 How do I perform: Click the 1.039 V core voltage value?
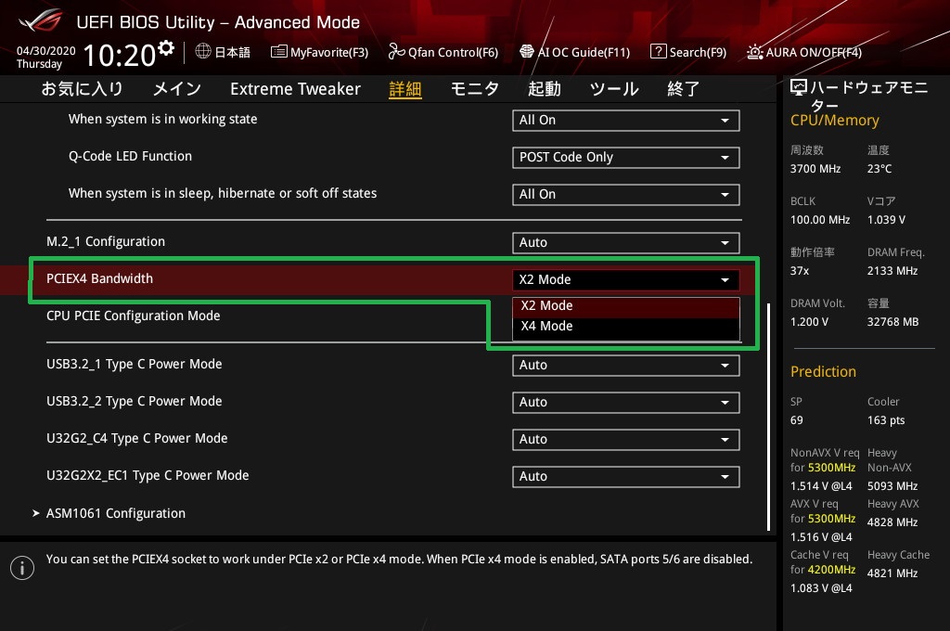click(886, 220)
